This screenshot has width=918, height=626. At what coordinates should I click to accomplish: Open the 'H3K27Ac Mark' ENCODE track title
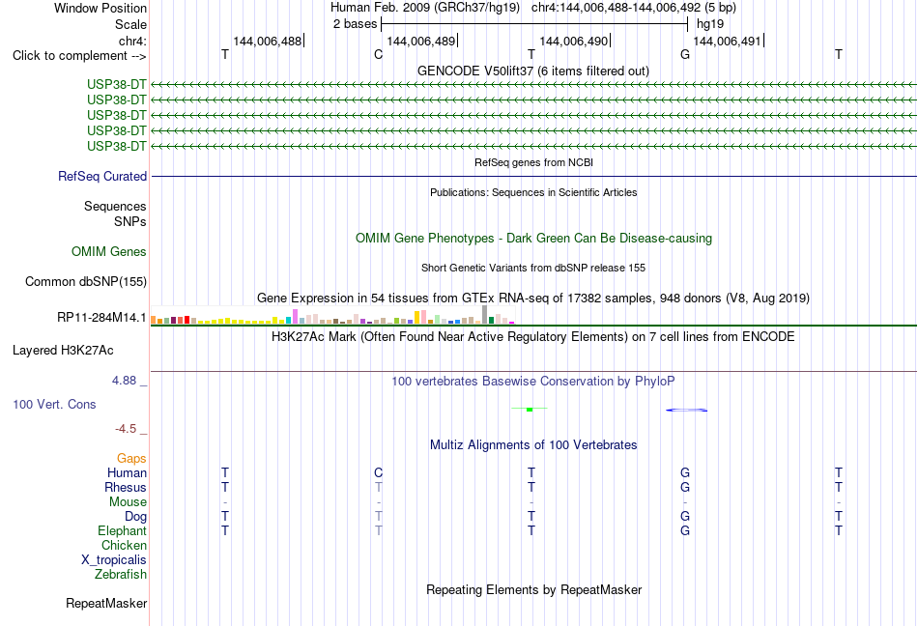pyautogui.click(x=532, y=336)
